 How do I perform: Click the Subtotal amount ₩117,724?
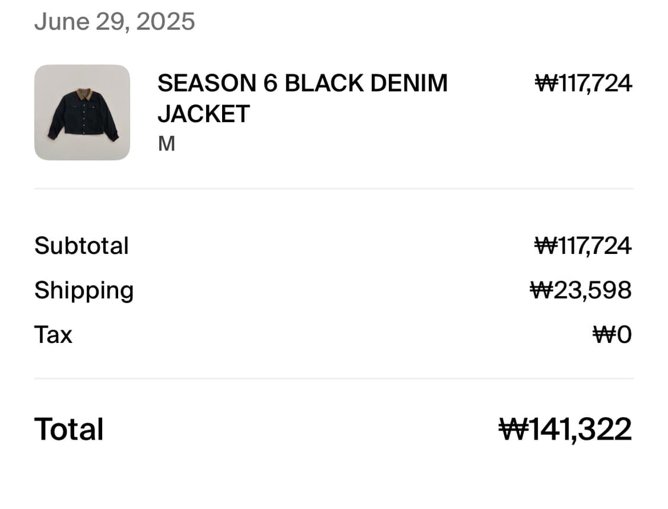click(x=583, y=246)
